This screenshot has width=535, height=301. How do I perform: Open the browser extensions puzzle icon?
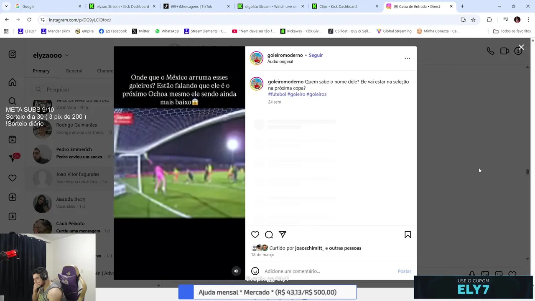point(489,20)
